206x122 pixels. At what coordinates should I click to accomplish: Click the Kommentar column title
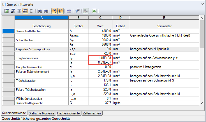164,26
